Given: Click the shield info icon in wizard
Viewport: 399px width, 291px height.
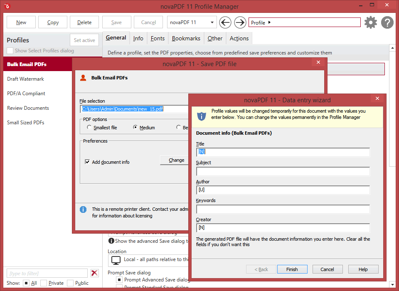Looking at the screenshot, I should tap(202, 116).
